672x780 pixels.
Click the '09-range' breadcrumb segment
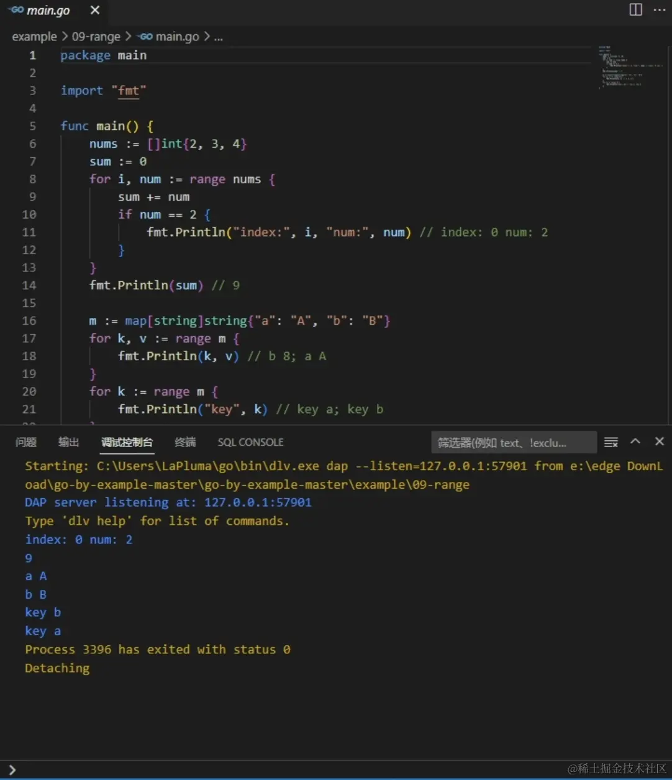click(x=96, y=37)
